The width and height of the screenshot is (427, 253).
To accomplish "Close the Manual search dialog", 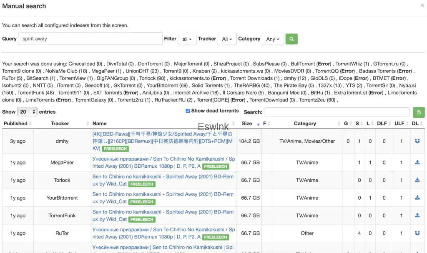I will point(422,6).
